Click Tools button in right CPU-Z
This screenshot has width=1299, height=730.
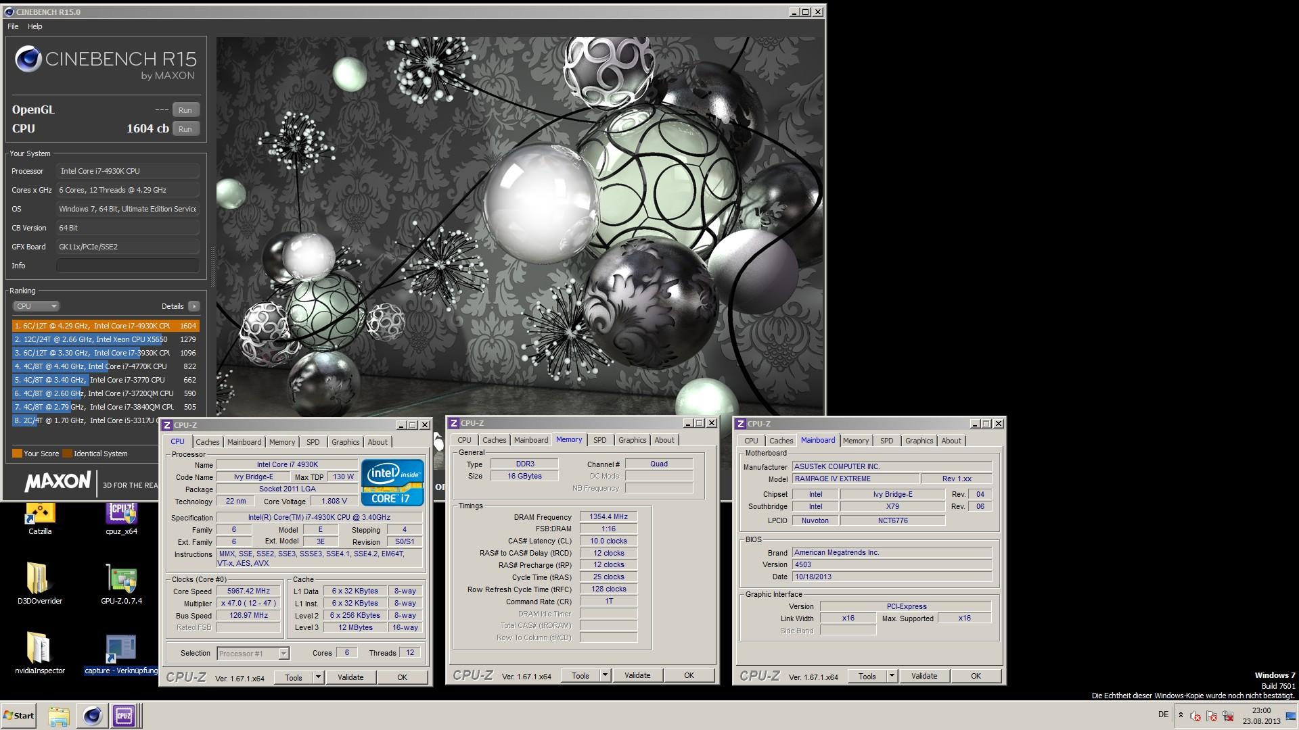coord(867,676)
